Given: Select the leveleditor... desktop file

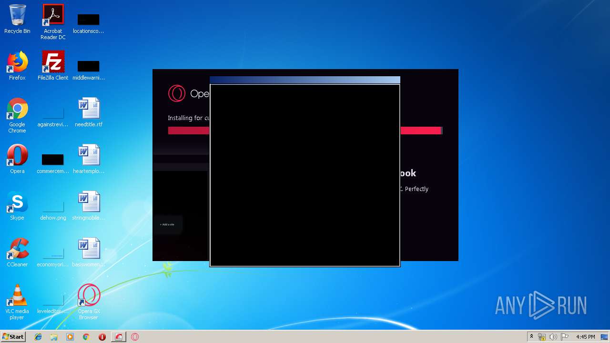Looking at the screenshot, I should [53, 303].
